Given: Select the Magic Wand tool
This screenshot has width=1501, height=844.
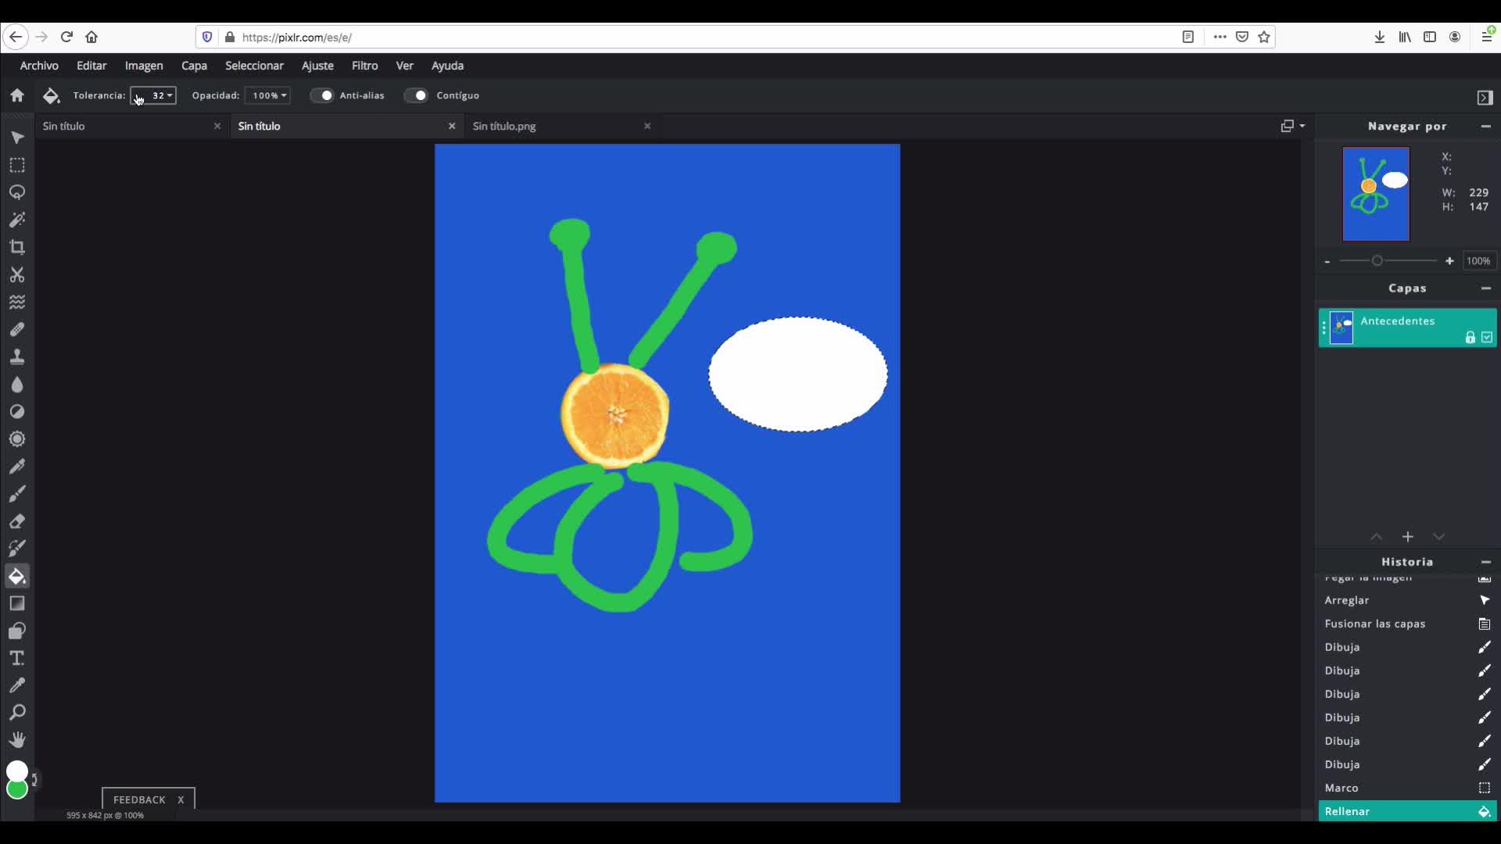Looking at the screenshot, I should coord(17,220).
